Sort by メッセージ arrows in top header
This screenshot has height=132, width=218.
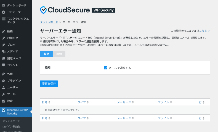click(133, 102)
